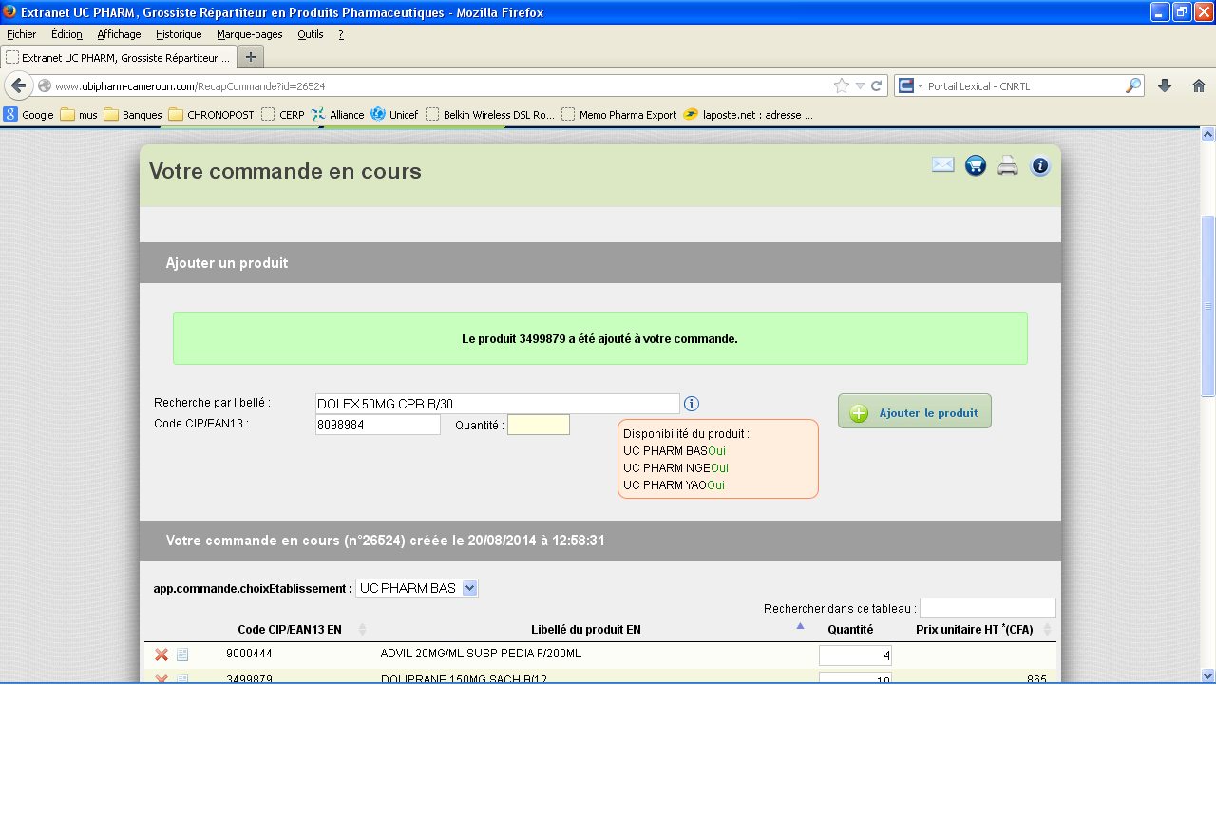The image size is (1216, 816).
Task: Bookmark page with star icon
Action: 842,85
